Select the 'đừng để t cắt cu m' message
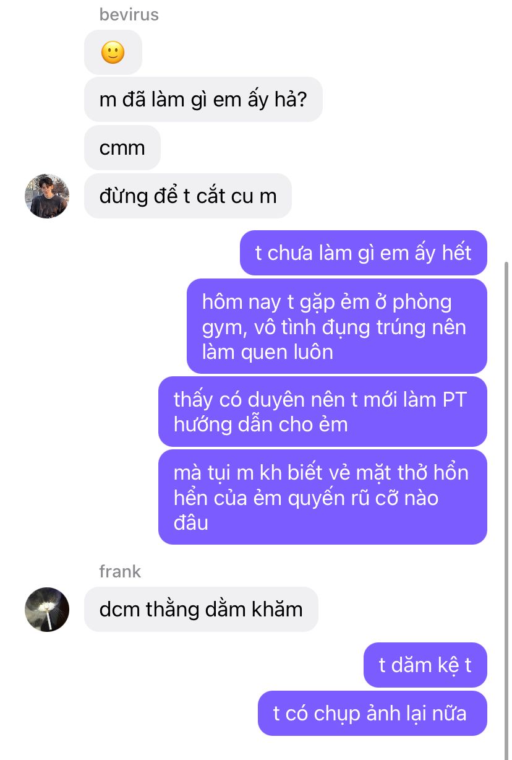 pos(188,196)
